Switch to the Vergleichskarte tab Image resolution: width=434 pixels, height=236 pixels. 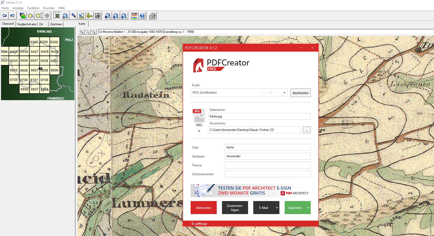click(26, 24)
